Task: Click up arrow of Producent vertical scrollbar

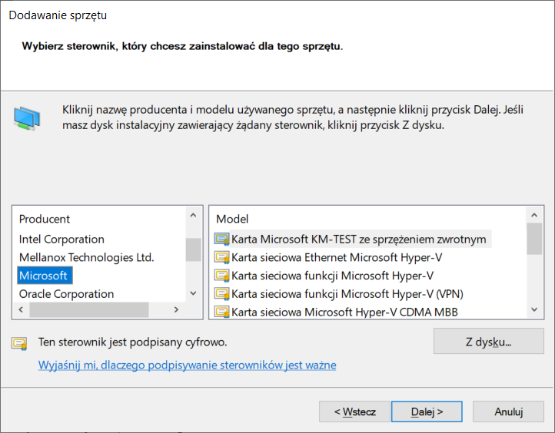Action: pos(193,215)
